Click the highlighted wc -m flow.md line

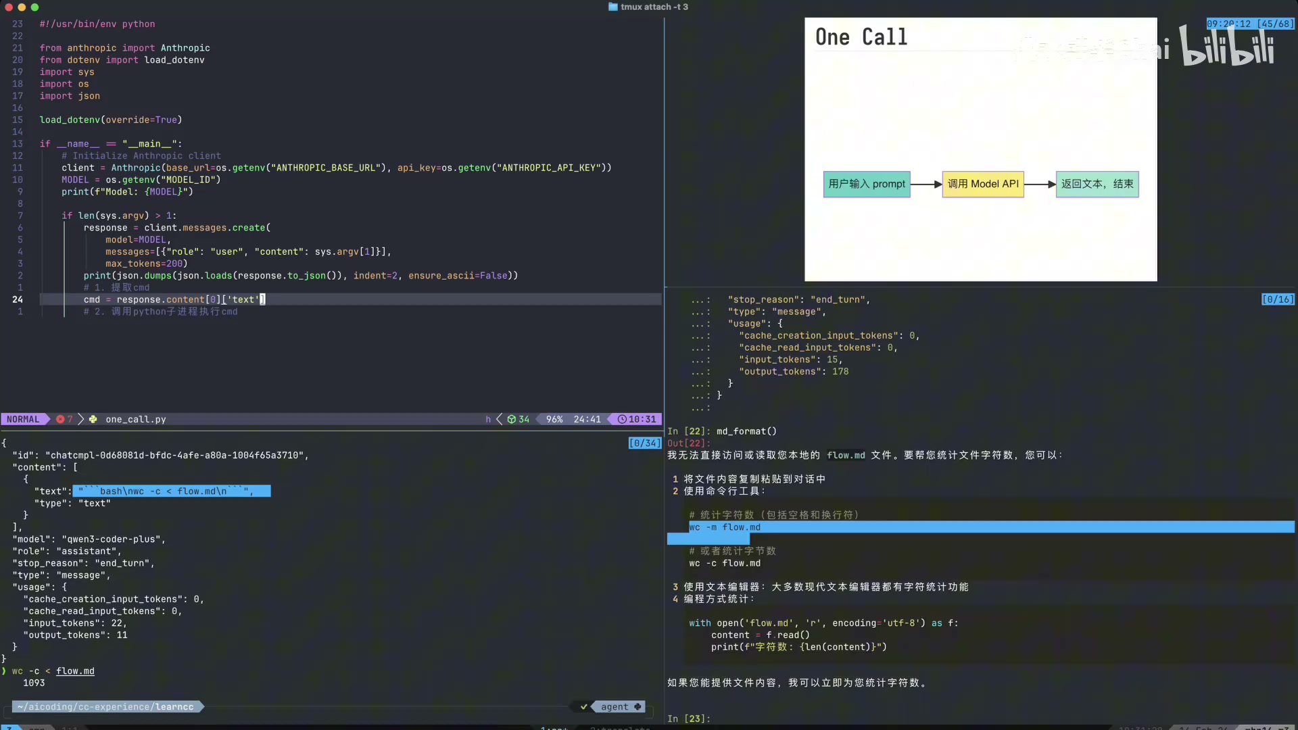point(725,527)
